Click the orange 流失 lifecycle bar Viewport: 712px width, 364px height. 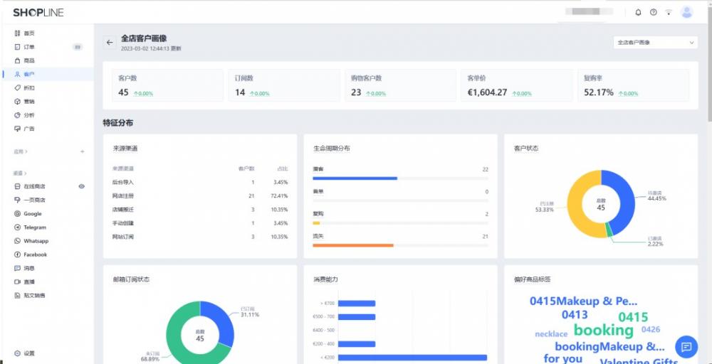(x=352, y=245)
